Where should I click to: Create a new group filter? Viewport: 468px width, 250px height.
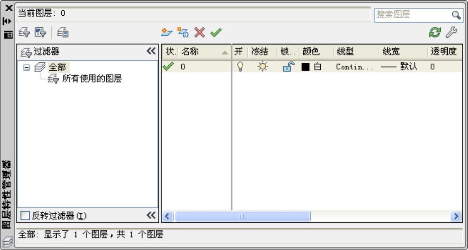40,32
